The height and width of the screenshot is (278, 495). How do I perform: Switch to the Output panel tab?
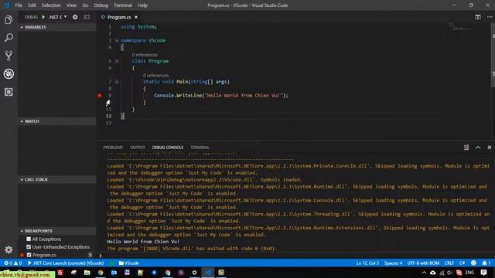[x=138, y=147]
